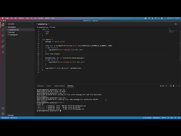Click the Ln 15, Col 23 cursor position

click(147, 118)
